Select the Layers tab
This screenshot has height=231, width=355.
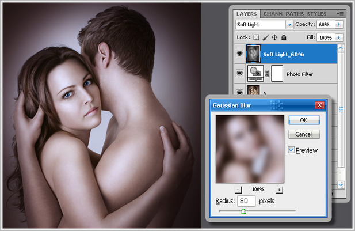pyautogui.click(x=247, y=14)
